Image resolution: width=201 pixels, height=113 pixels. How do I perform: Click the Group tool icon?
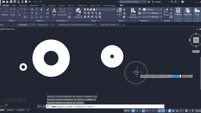(x=166, y=12)
